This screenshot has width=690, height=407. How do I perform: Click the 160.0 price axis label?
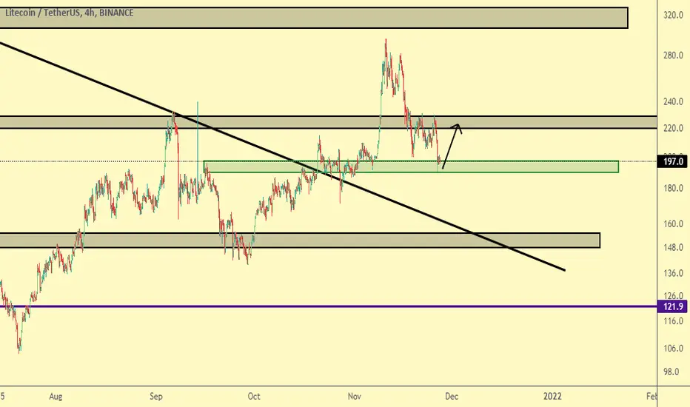[x=673, y=224]
